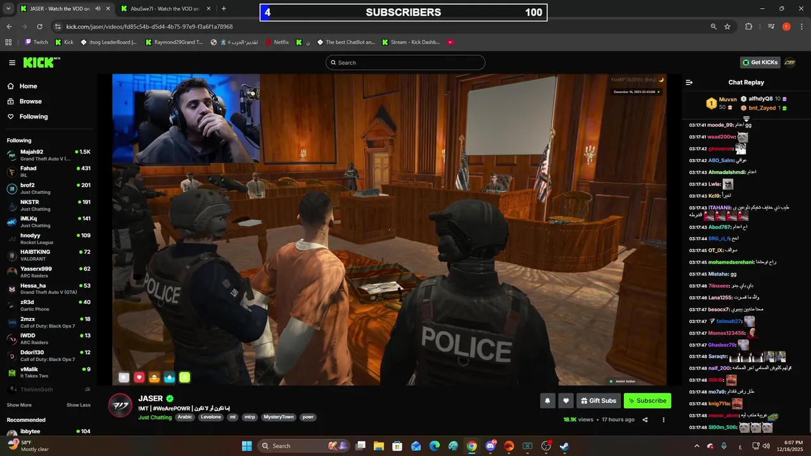This screenshot has height=456, width=811.
Task: Click the lime green emote on the video overlay
Action: click(184, 377)
